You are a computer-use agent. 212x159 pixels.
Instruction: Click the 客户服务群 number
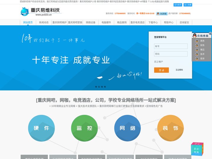click(x=185, y=14)
